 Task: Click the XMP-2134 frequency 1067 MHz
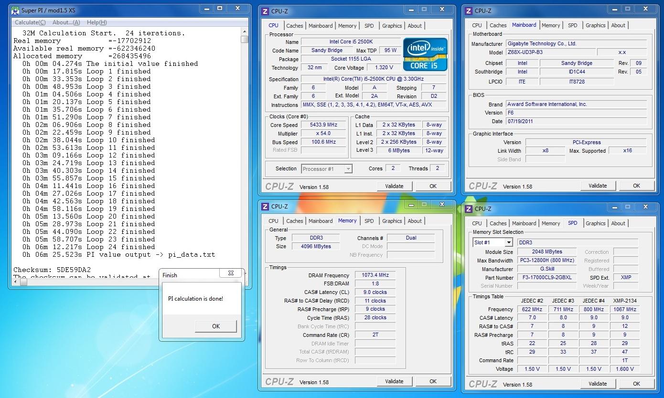(x=625, y=309)
